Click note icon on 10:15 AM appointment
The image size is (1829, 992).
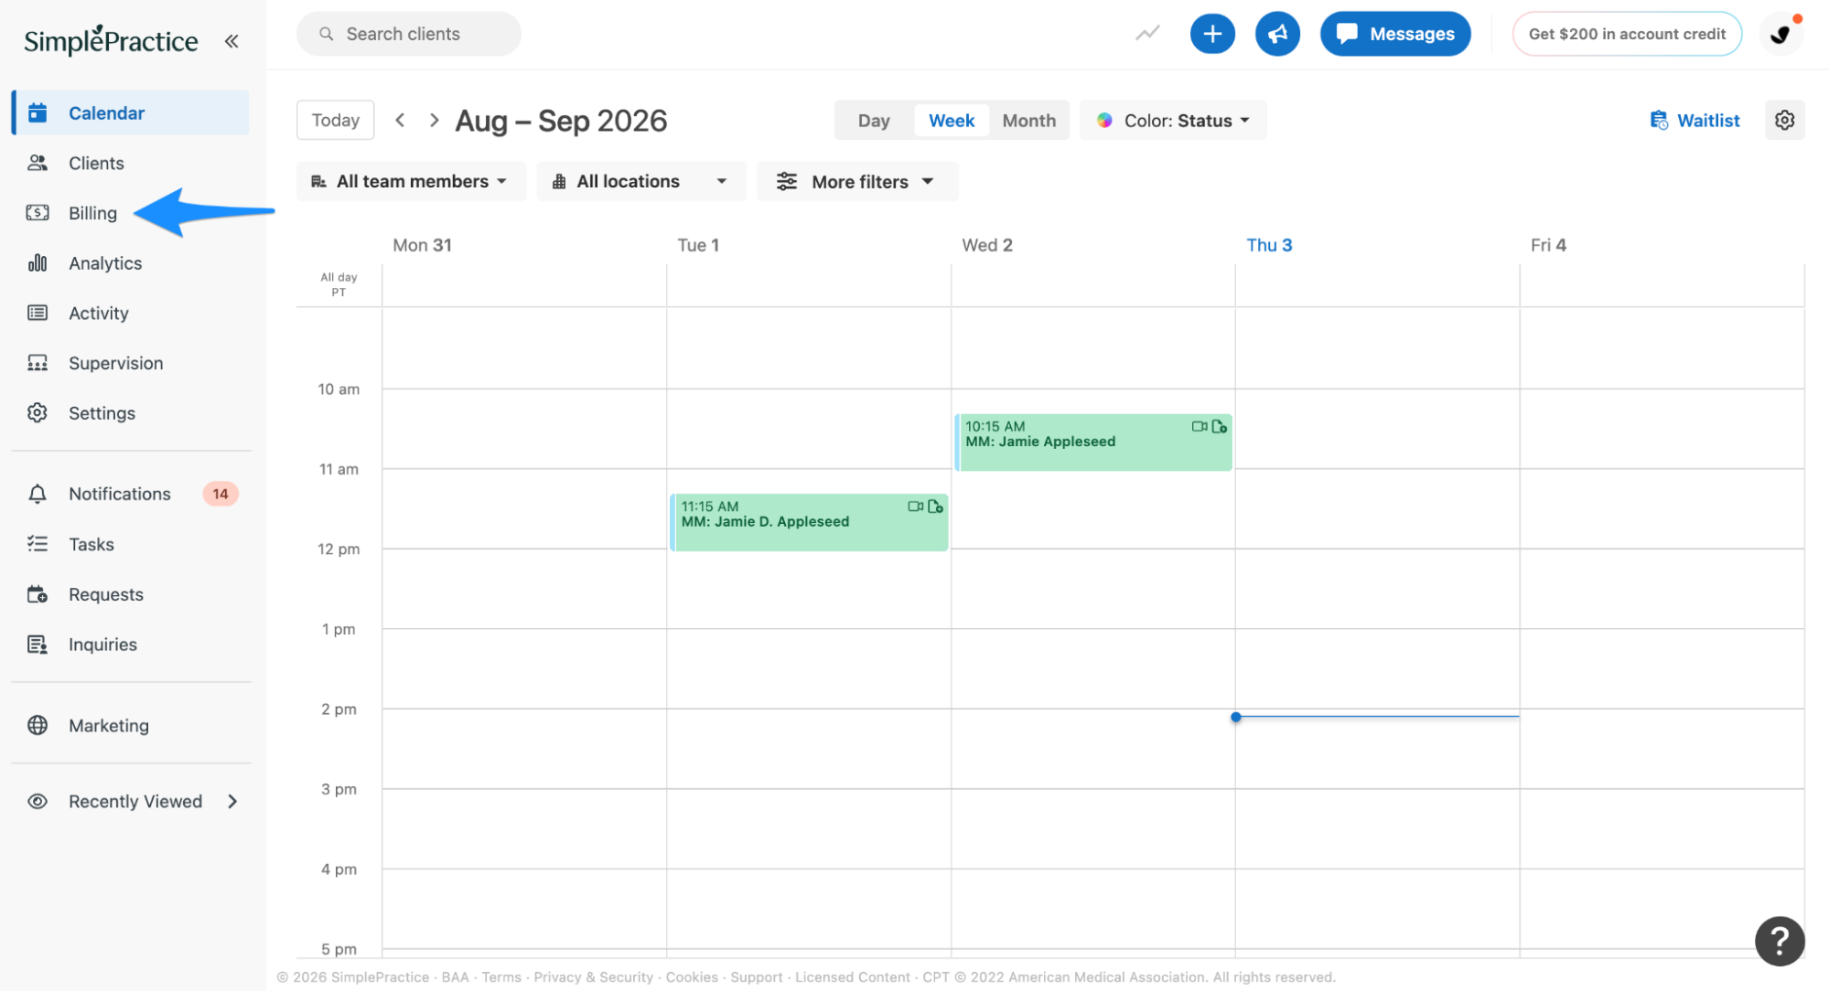pos(1219,426)
